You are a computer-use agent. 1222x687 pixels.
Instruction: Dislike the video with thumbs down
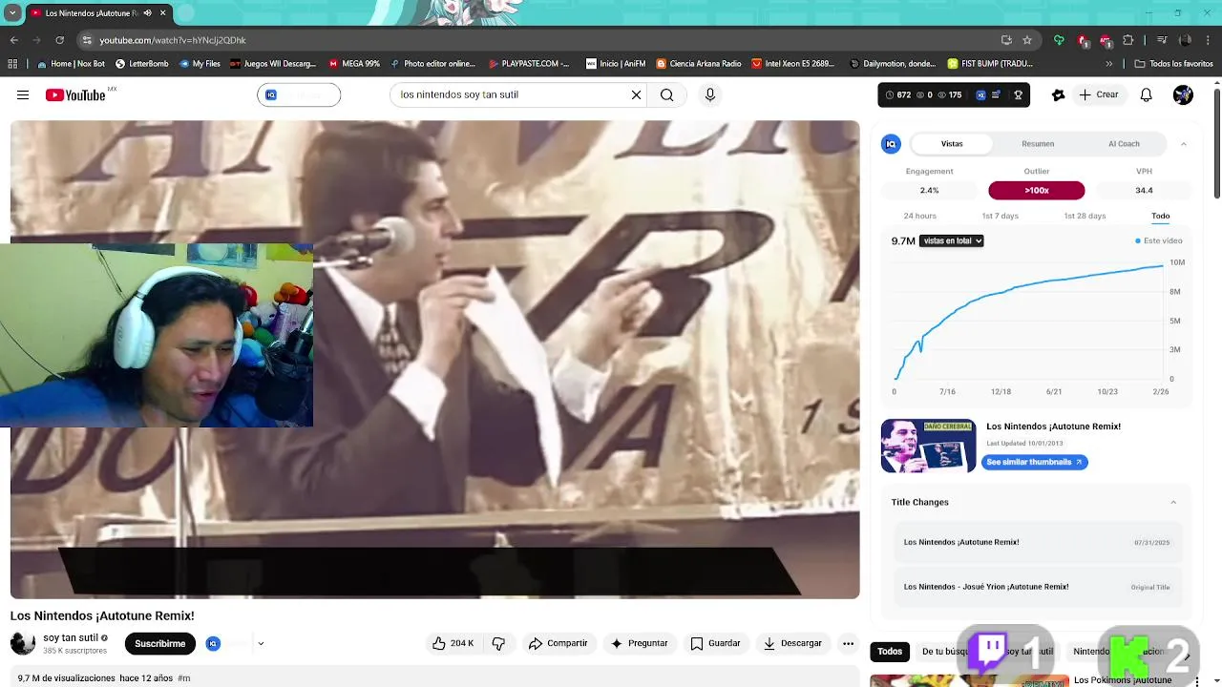click(498, 643)
